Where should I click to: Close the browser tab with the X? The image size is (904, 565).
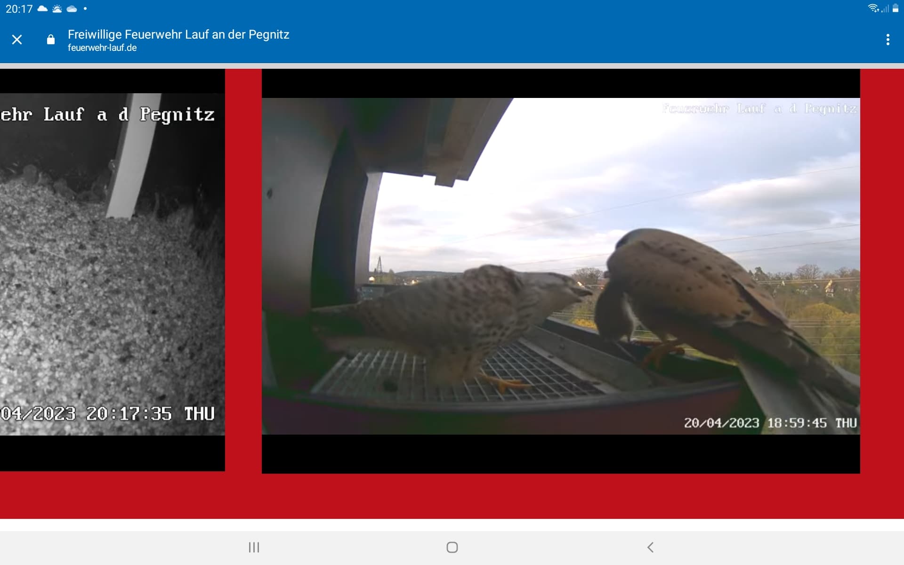(17, 40)
